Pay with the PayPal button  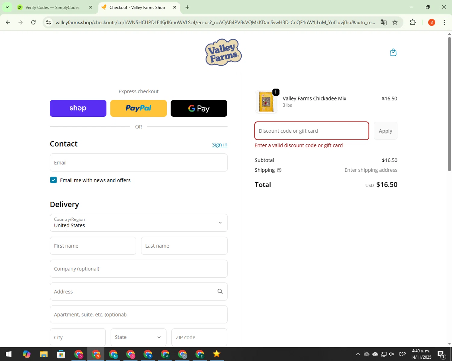pyautogui.click(x=138, y=108)
